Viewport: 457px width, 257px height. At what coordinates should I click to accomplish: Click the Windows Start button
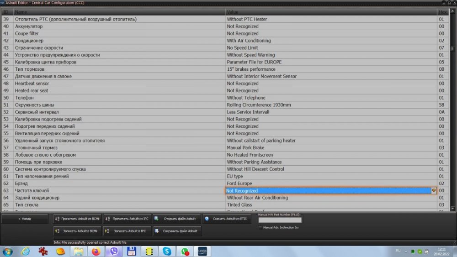(x=8, y=251)
